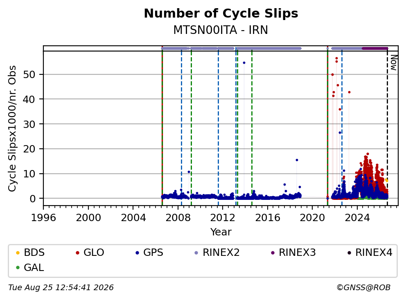Select the GPS outlier point near 55
406x300 pixels.
(244, 63)
